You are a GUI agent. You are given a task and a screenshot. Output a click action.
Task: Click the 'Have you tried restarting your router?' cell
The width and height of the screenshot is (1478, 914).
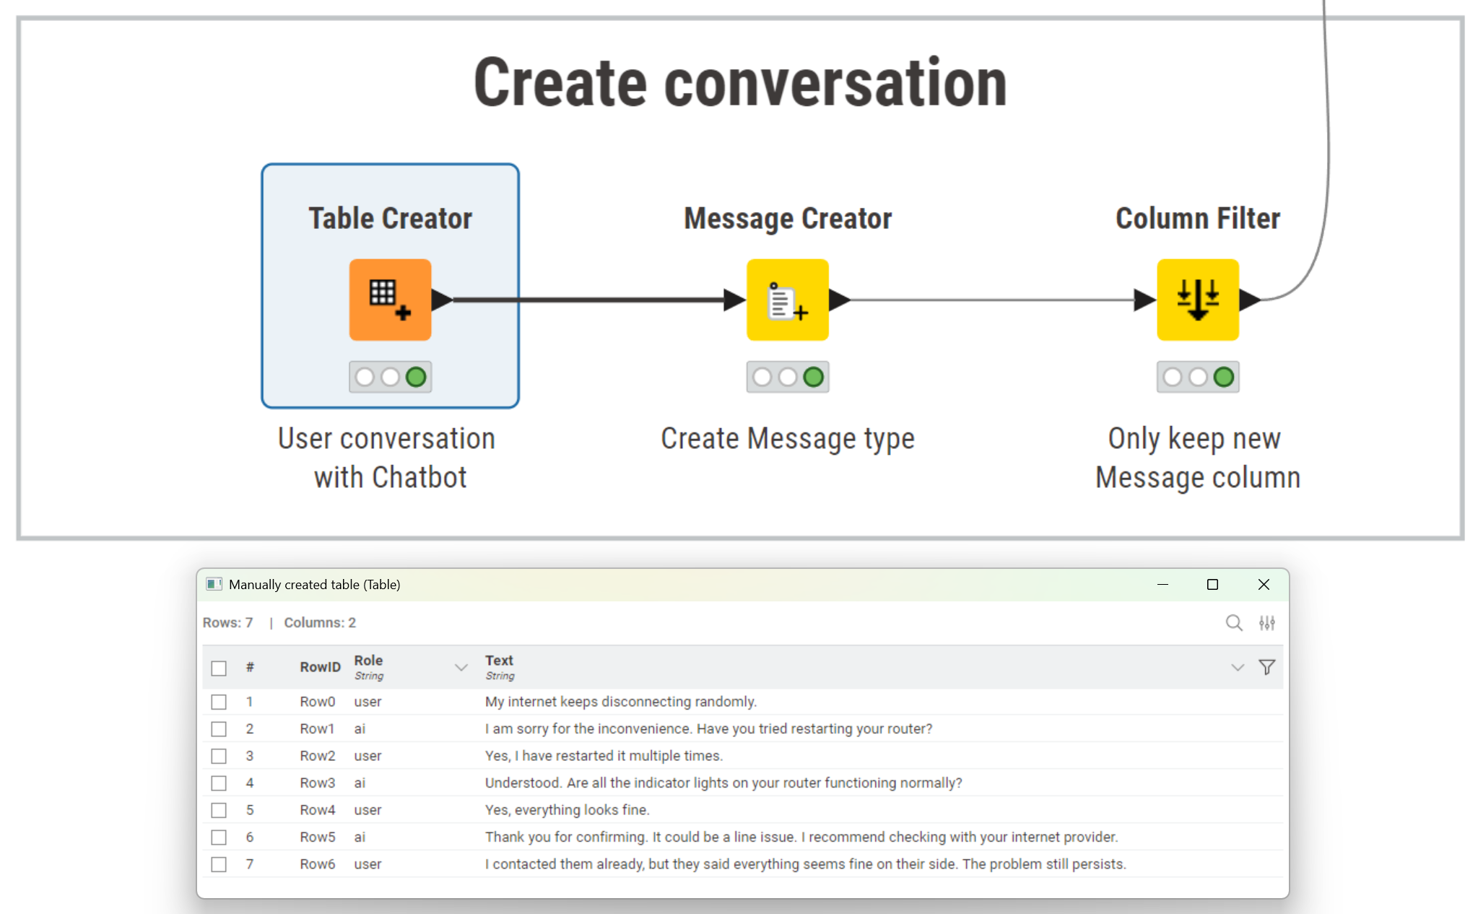coord(709,728)
